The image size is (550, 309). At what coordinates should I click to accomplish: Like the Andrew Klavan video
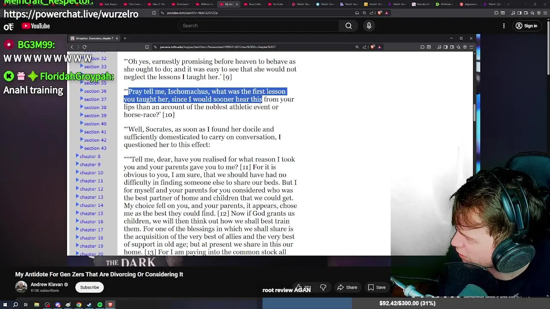point(303,287)
